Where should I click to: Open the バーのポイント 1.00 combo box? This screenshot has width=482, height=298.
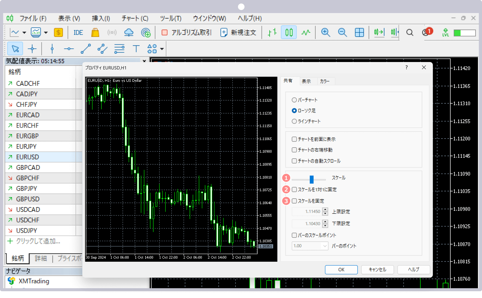(x=310, y=246)
